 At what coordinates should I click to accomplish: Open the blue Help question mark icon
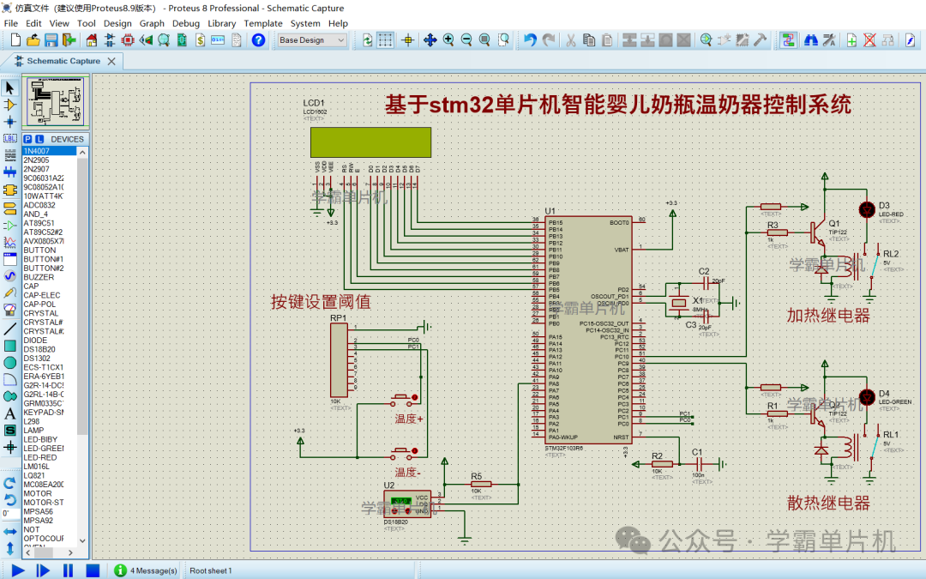[x=258, y=40]
